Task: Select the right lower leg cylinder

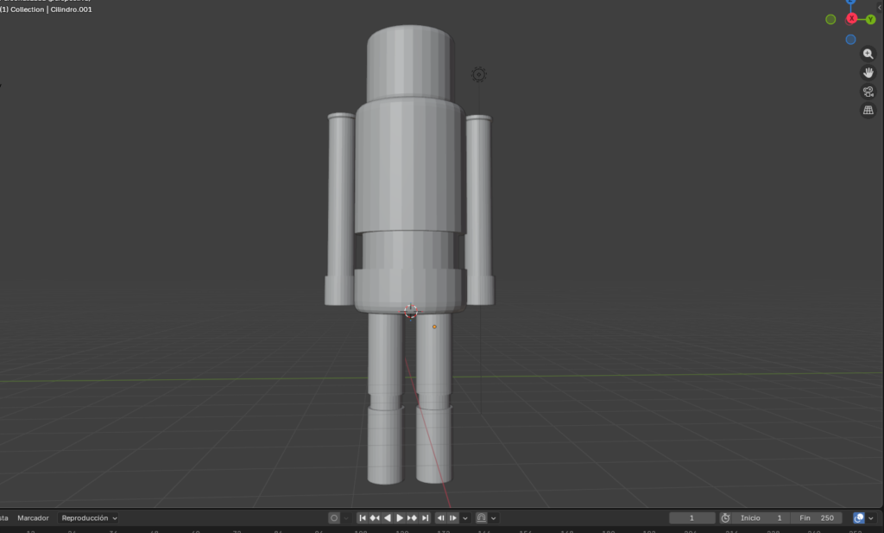Action: (433, 444)
